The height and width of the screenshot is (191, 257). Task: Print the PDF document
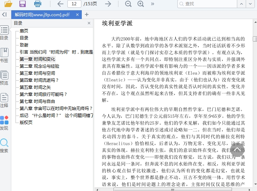point(37,4)
